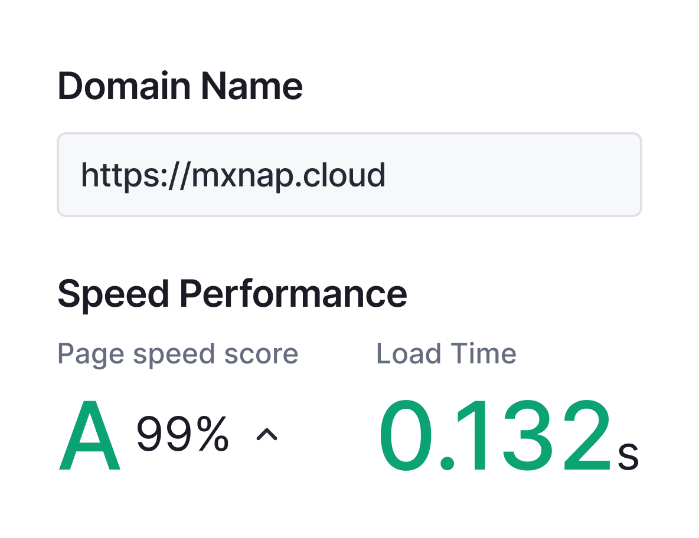Viewport: 699px width, 538px height.
Task: Click the Load Time label
Action: pos(446,354)
